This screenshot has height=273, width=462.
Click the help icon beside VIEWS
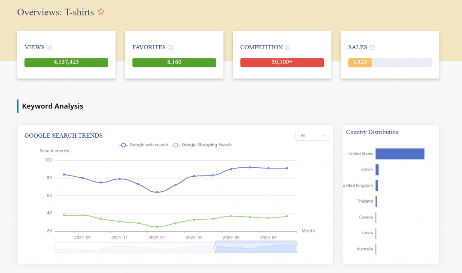click(x=50, y=47)
